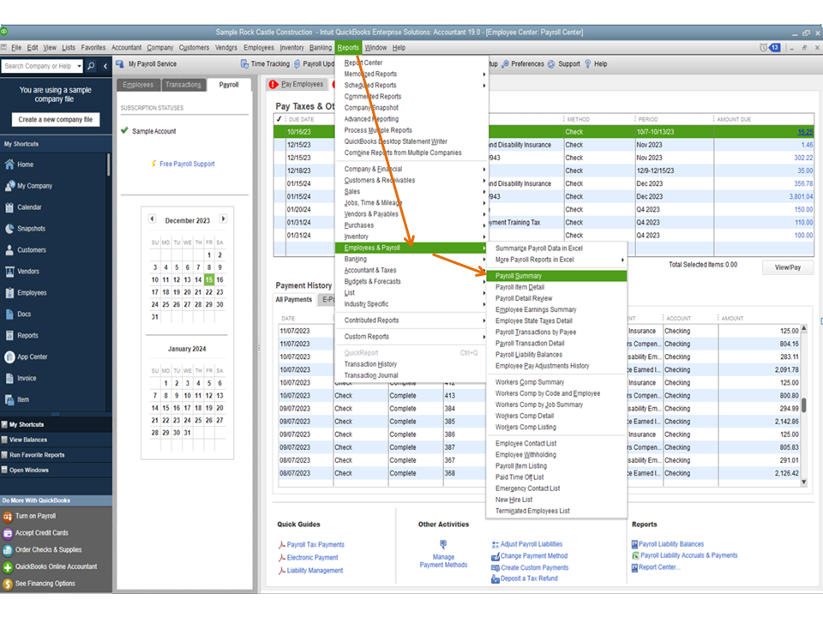Open Employees in the shortcuts sidebar
823x617 pixels.
coord(32,293)
